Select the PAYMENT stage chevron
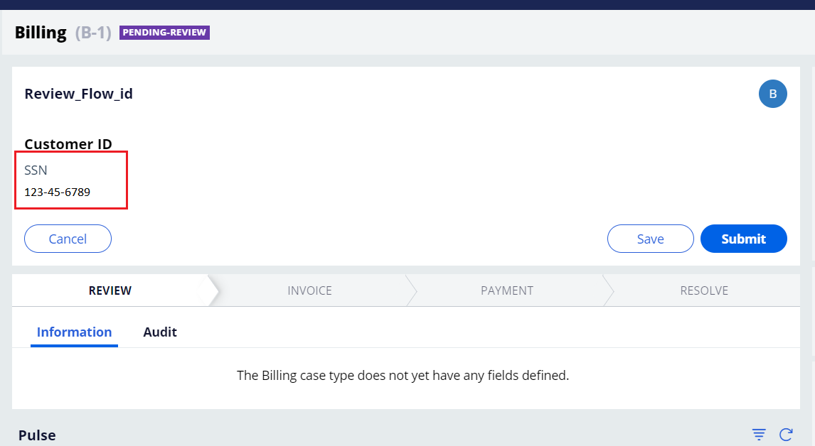The width and height of the screenshot is (815, 446). pos(507,290)
